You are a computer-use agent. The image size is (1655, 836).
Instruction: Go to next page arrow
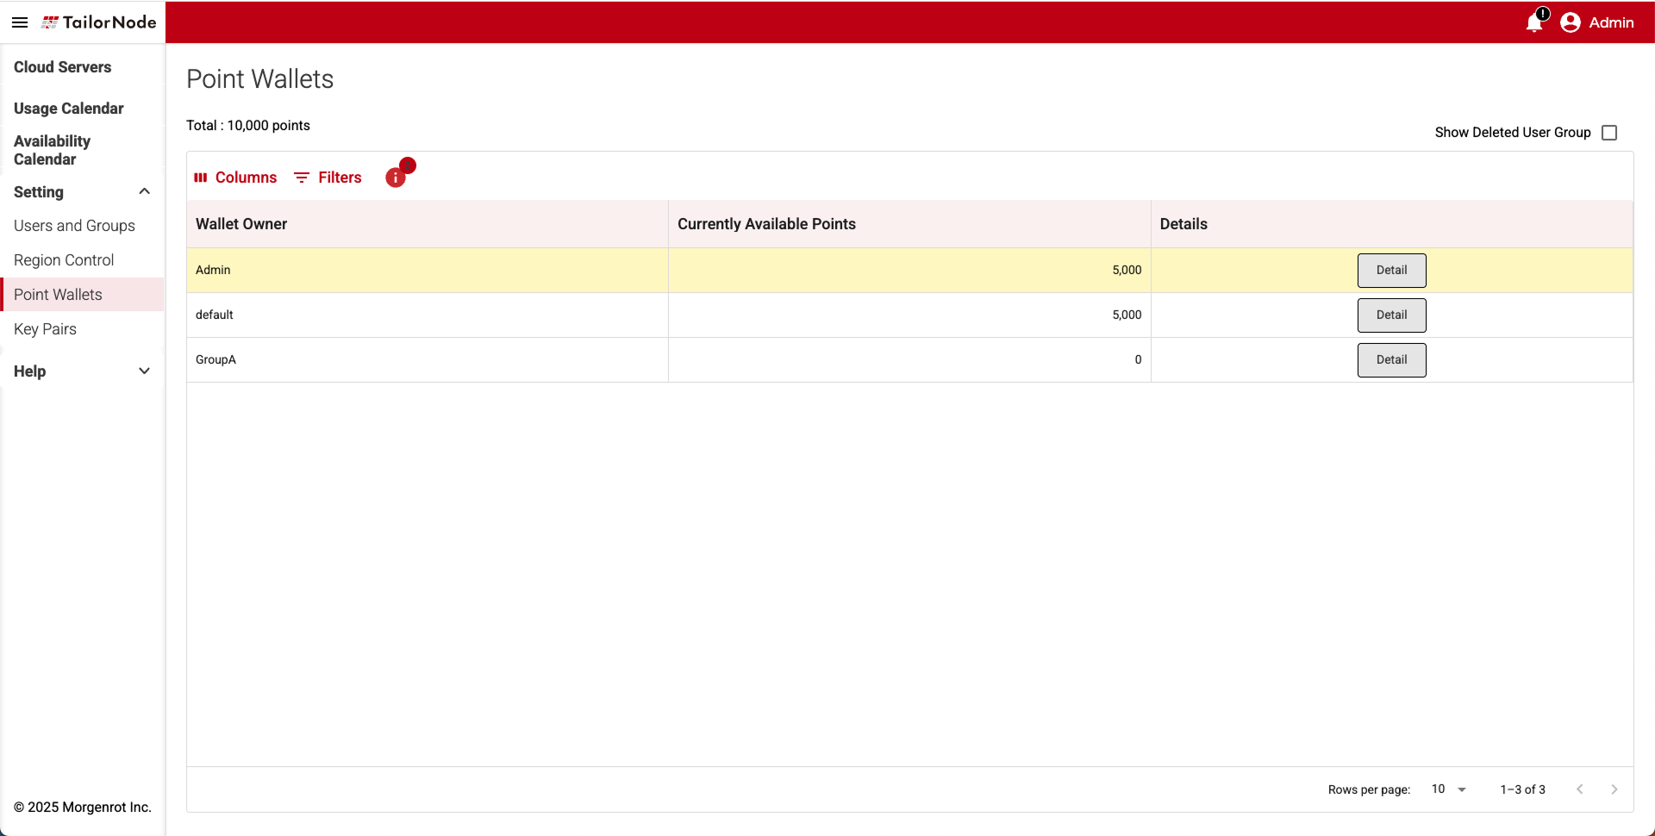[x=1614, y=789]
